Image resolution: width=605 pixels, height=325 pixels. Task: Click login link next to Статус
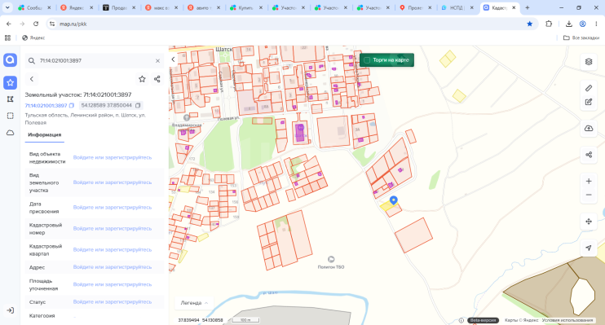tap(113, 302)
